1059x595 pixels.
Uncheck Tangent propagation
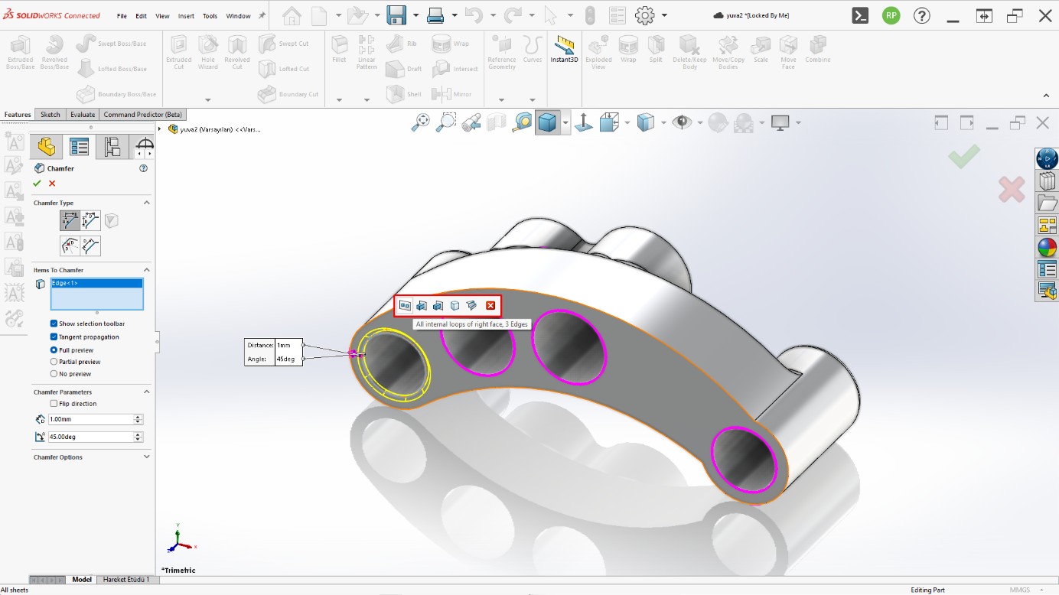(54, 337)
